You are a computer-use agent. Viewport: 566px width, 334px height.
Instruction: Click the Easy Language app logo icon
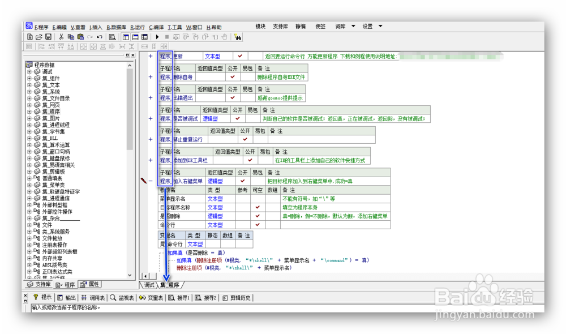pyautogui.click(x=29, y=26)
